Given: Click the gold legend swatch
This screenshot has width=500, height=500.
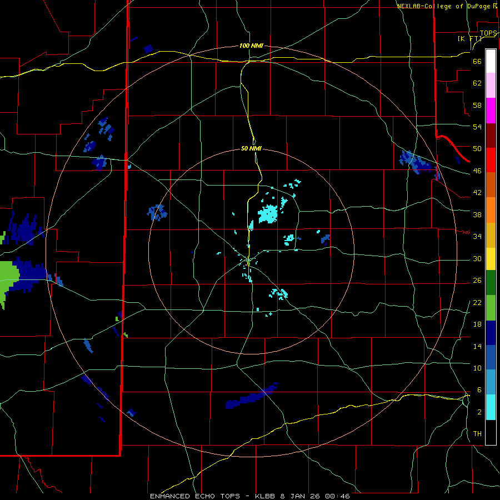Looking at the screenshot, I should click(491, 235).
